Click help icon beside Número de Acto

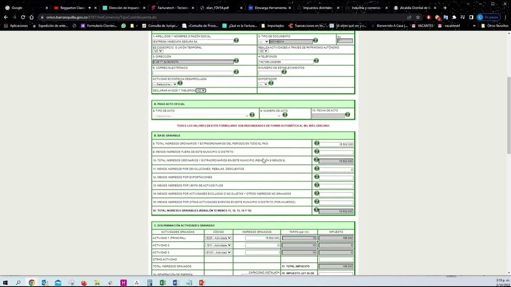(x=285, y=115)
